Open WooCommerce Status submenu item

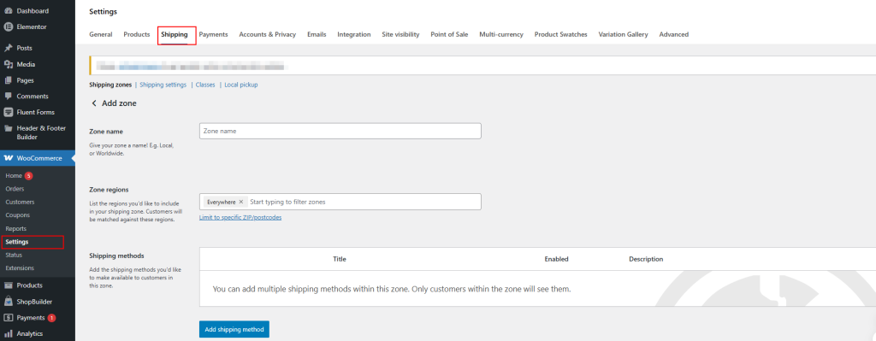coord(14,255)
